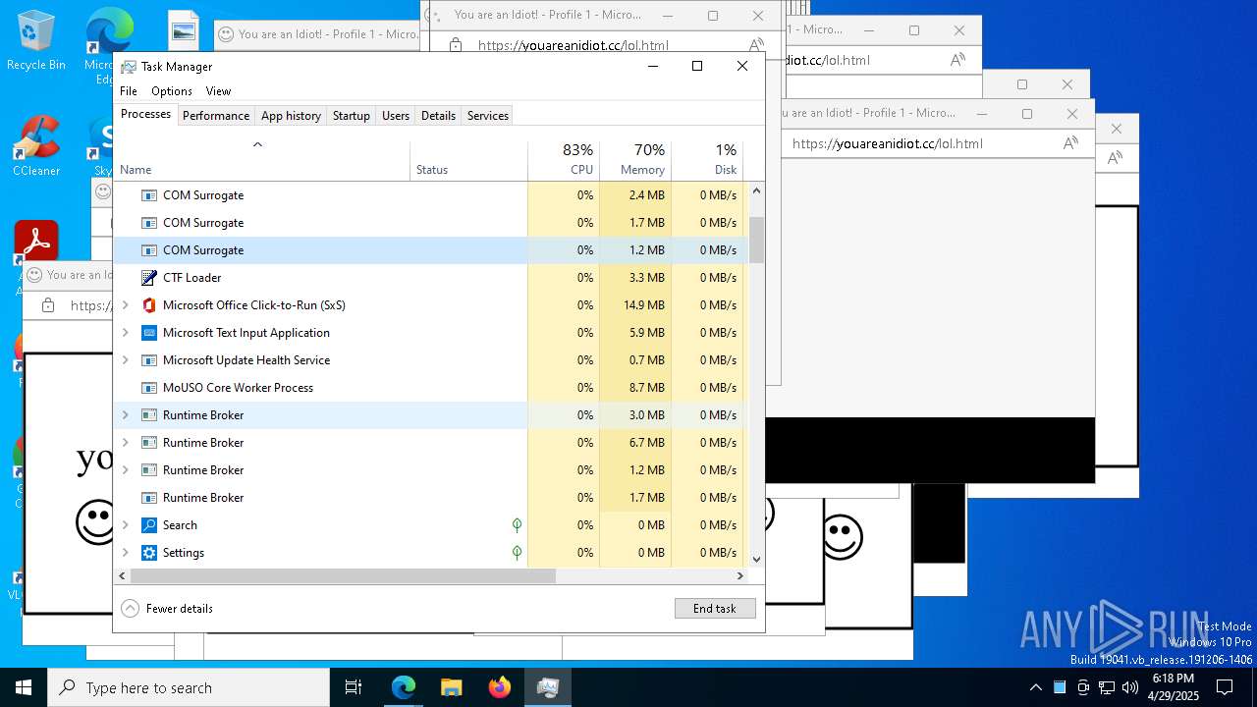Switch to the Performance tab
The width and height of the screenshot is (1257, 707).
pyautogui.click(x=216, y=116)
